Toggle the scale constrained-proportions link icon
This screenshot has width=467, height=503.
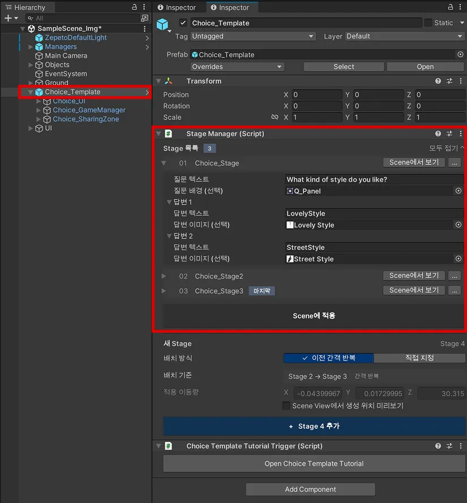point(275,117)
